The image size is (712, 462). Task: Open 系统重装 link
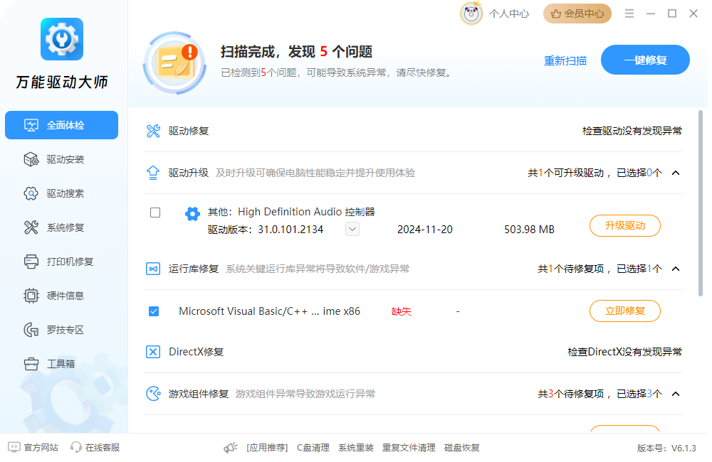point(356,448)
